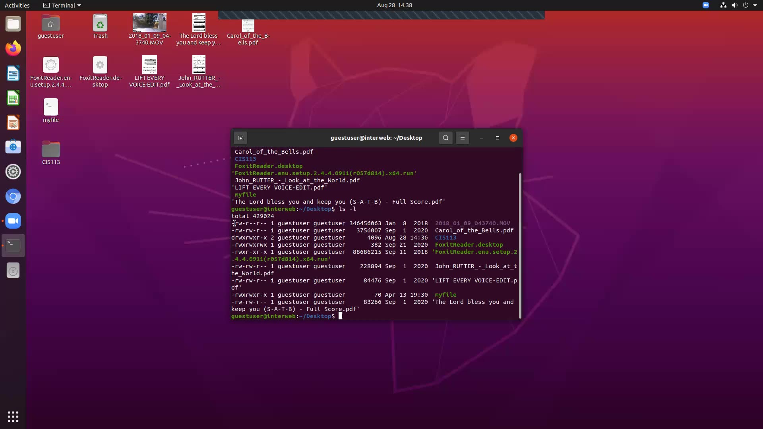Open the Files application from the dock

[13, 24]
